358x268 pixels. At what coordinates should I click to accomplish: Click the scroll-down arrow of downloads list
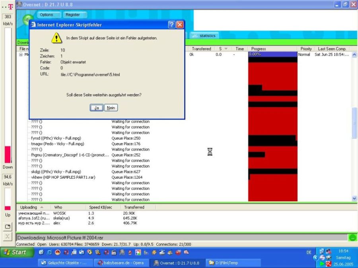click(354, 199)
